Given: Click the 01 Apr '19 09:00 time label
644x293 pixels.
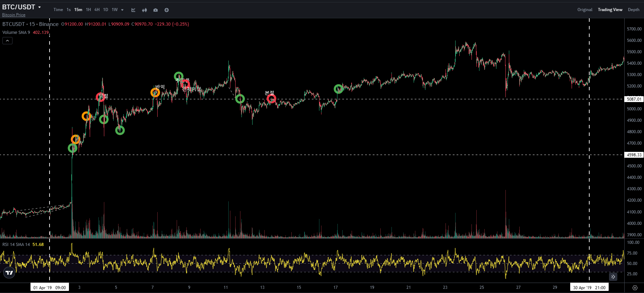Looking at the screenshot, I should coord(50,287).
